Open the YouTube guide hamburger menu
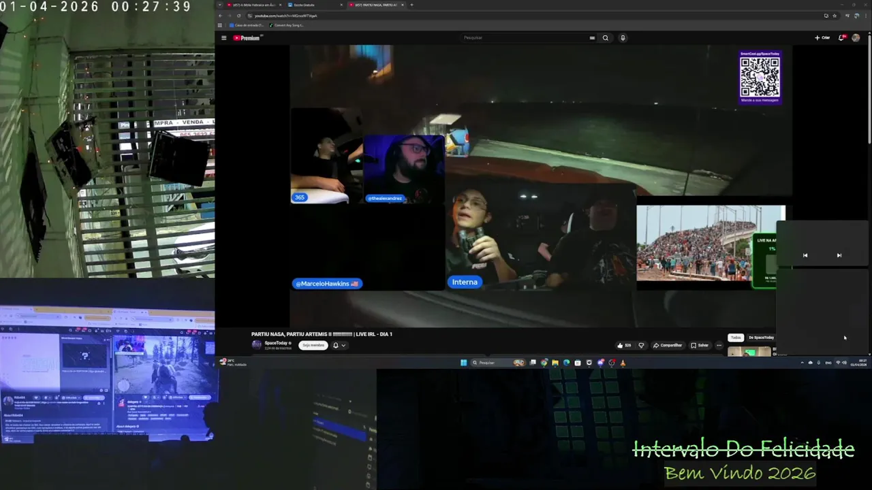872x490 pixels. point(223,38)
